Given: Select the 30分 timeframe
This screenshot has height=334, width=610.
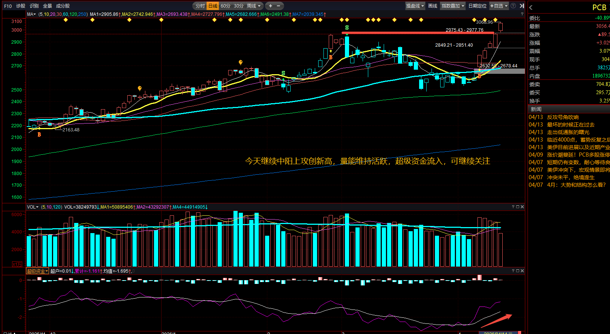Looking at the screenshot, I should pyautogui.click(x=239, y=6).
